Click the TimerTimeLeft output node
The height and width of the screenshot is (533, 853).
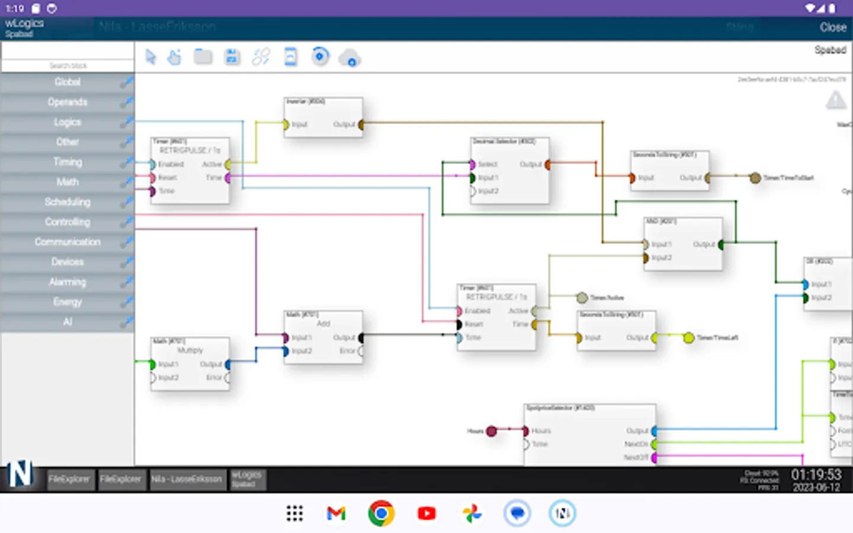688,338
